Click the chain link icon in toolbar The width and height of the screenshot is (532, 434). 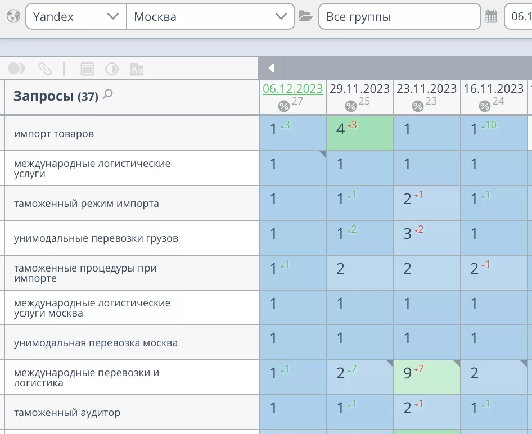[x=45, y=69]
